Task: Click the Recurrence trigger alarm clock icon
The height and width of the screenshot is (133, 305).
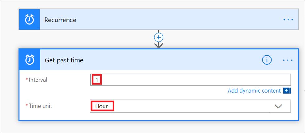Action: 30,19
